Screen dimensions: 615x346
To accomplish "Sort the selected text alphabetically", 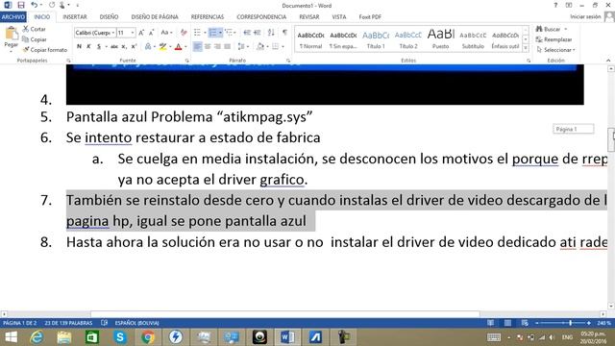I will 271,33.
